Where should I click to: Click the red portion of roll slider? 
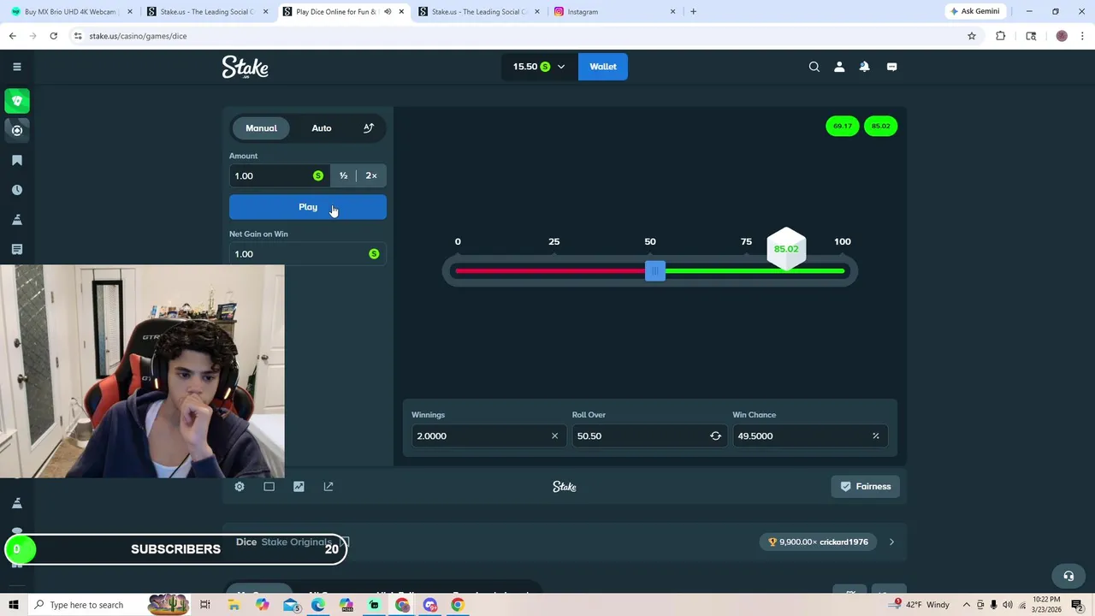pos(549,271)
